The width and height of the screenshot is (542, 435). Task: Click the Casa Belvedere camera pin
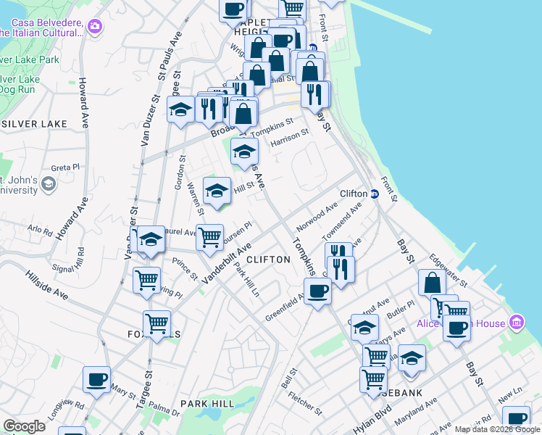point(95,27)
